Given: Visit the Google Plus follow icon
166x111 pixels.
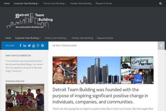Looking at the screenshot, I should (x=38, y=46).
